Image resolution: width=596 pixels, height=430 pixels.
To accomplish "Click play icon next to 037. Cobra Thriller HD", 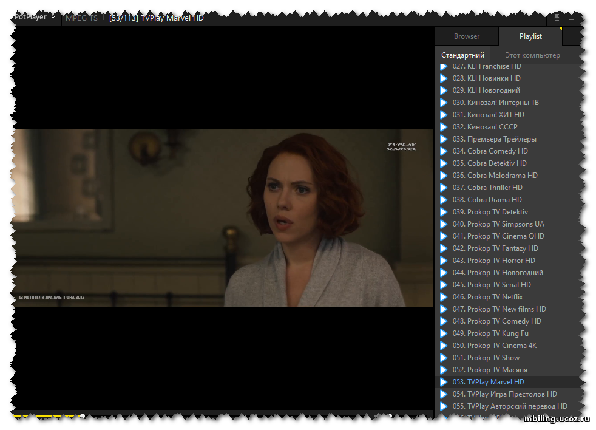I will click(x=444, y=188).
